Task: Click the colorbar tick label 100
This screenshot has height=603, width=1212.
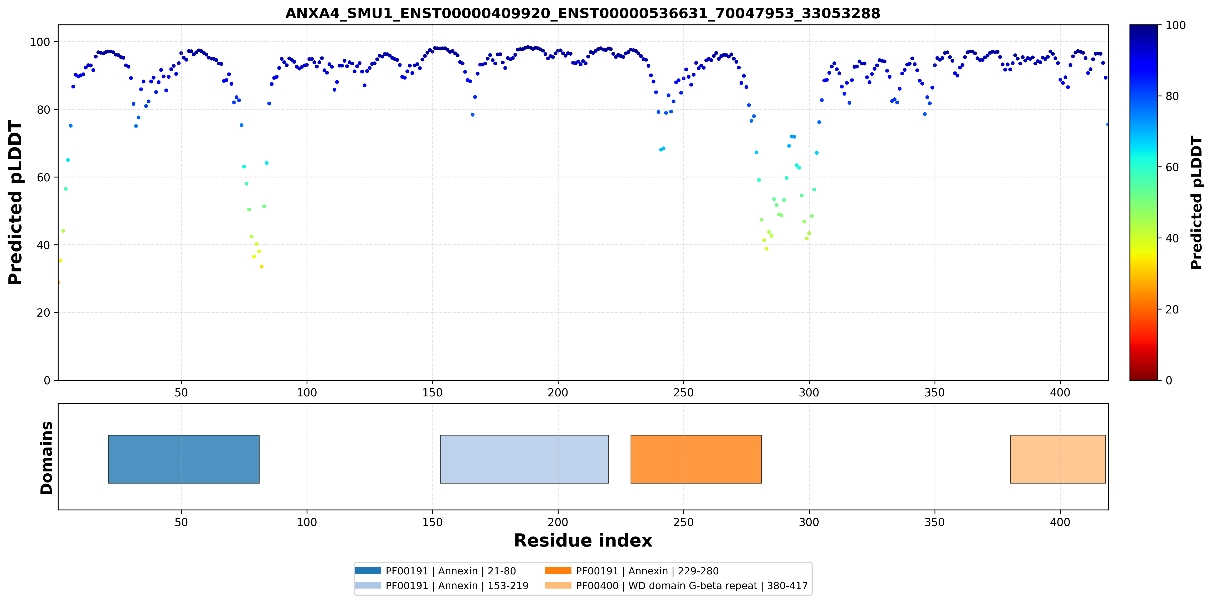Action: pyautogui.click(x=1175, y=25)
